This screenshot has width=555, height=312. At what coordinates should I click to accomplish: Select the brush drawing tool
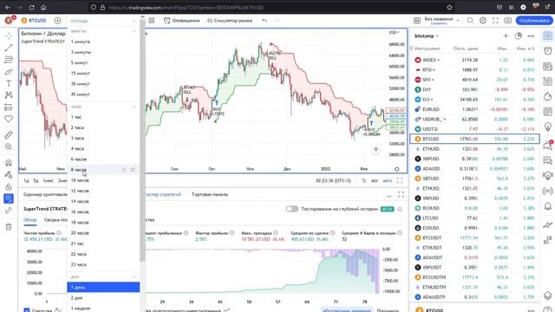(9, 71)
